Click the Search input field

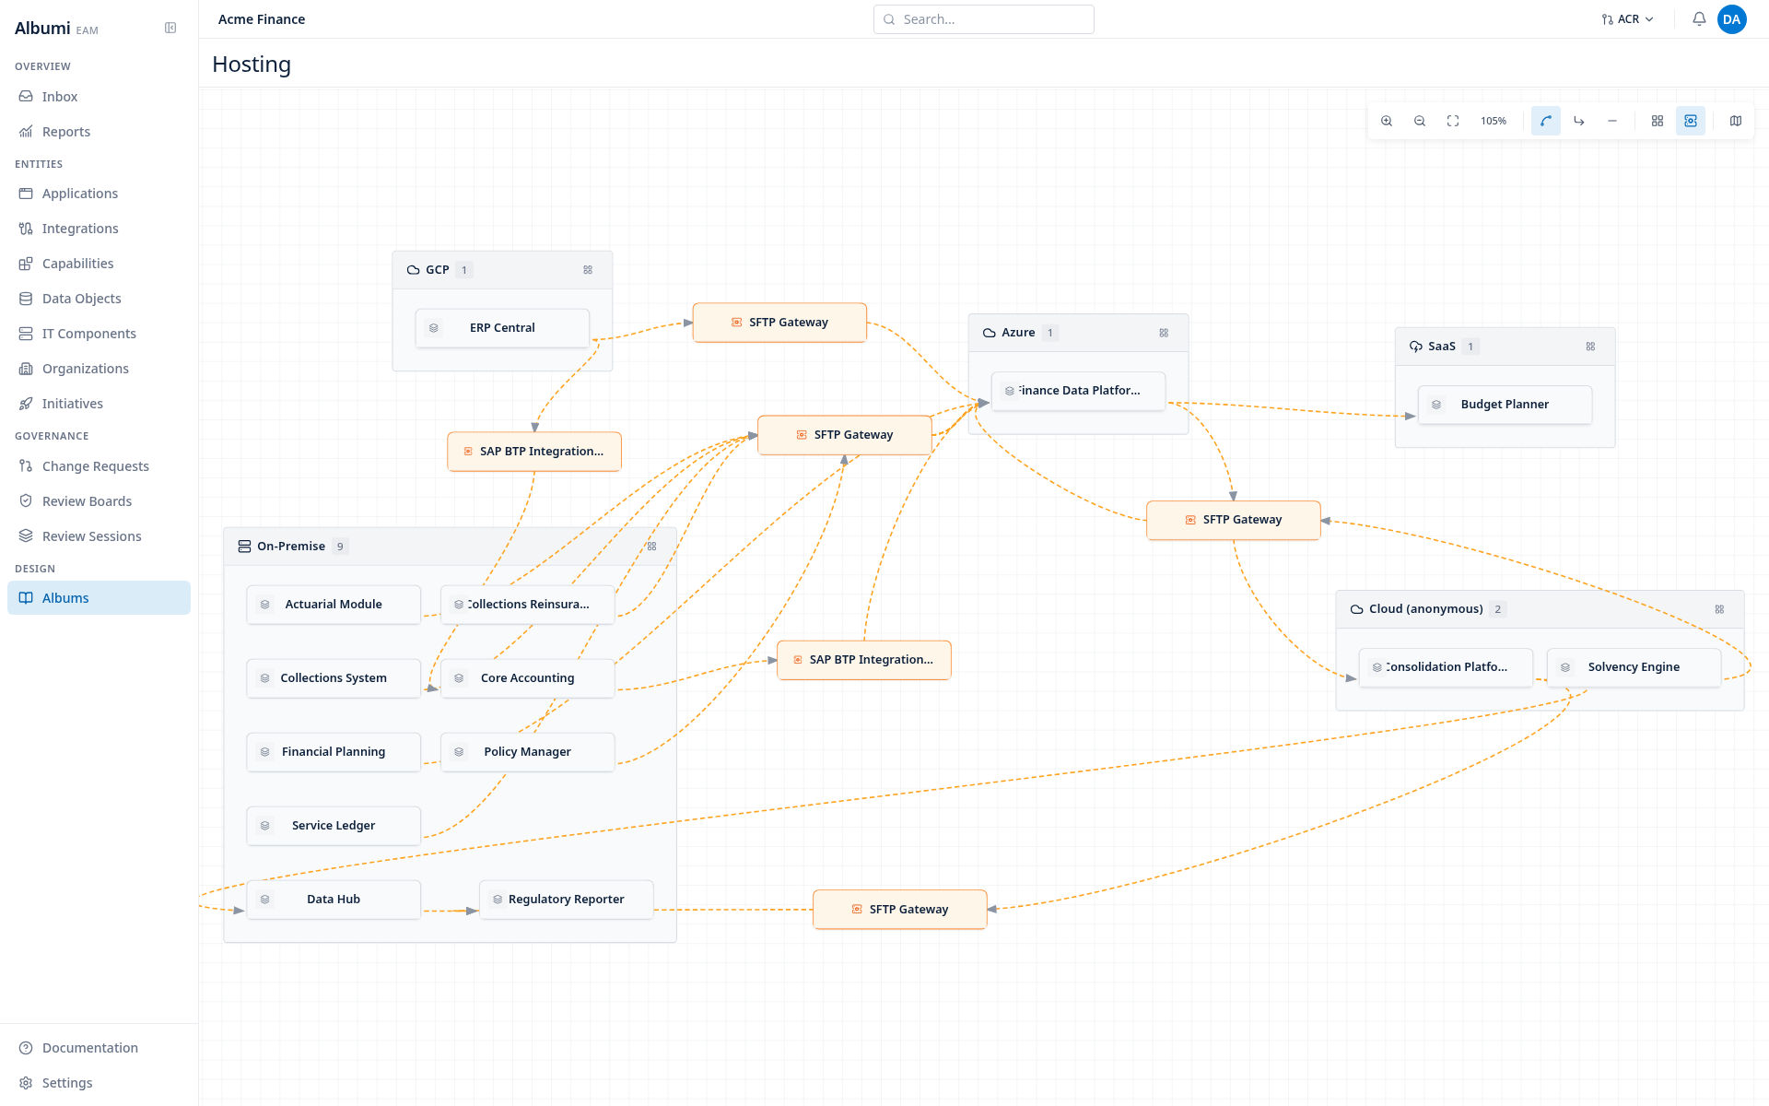pyautogui.click(x=983, y=19)
